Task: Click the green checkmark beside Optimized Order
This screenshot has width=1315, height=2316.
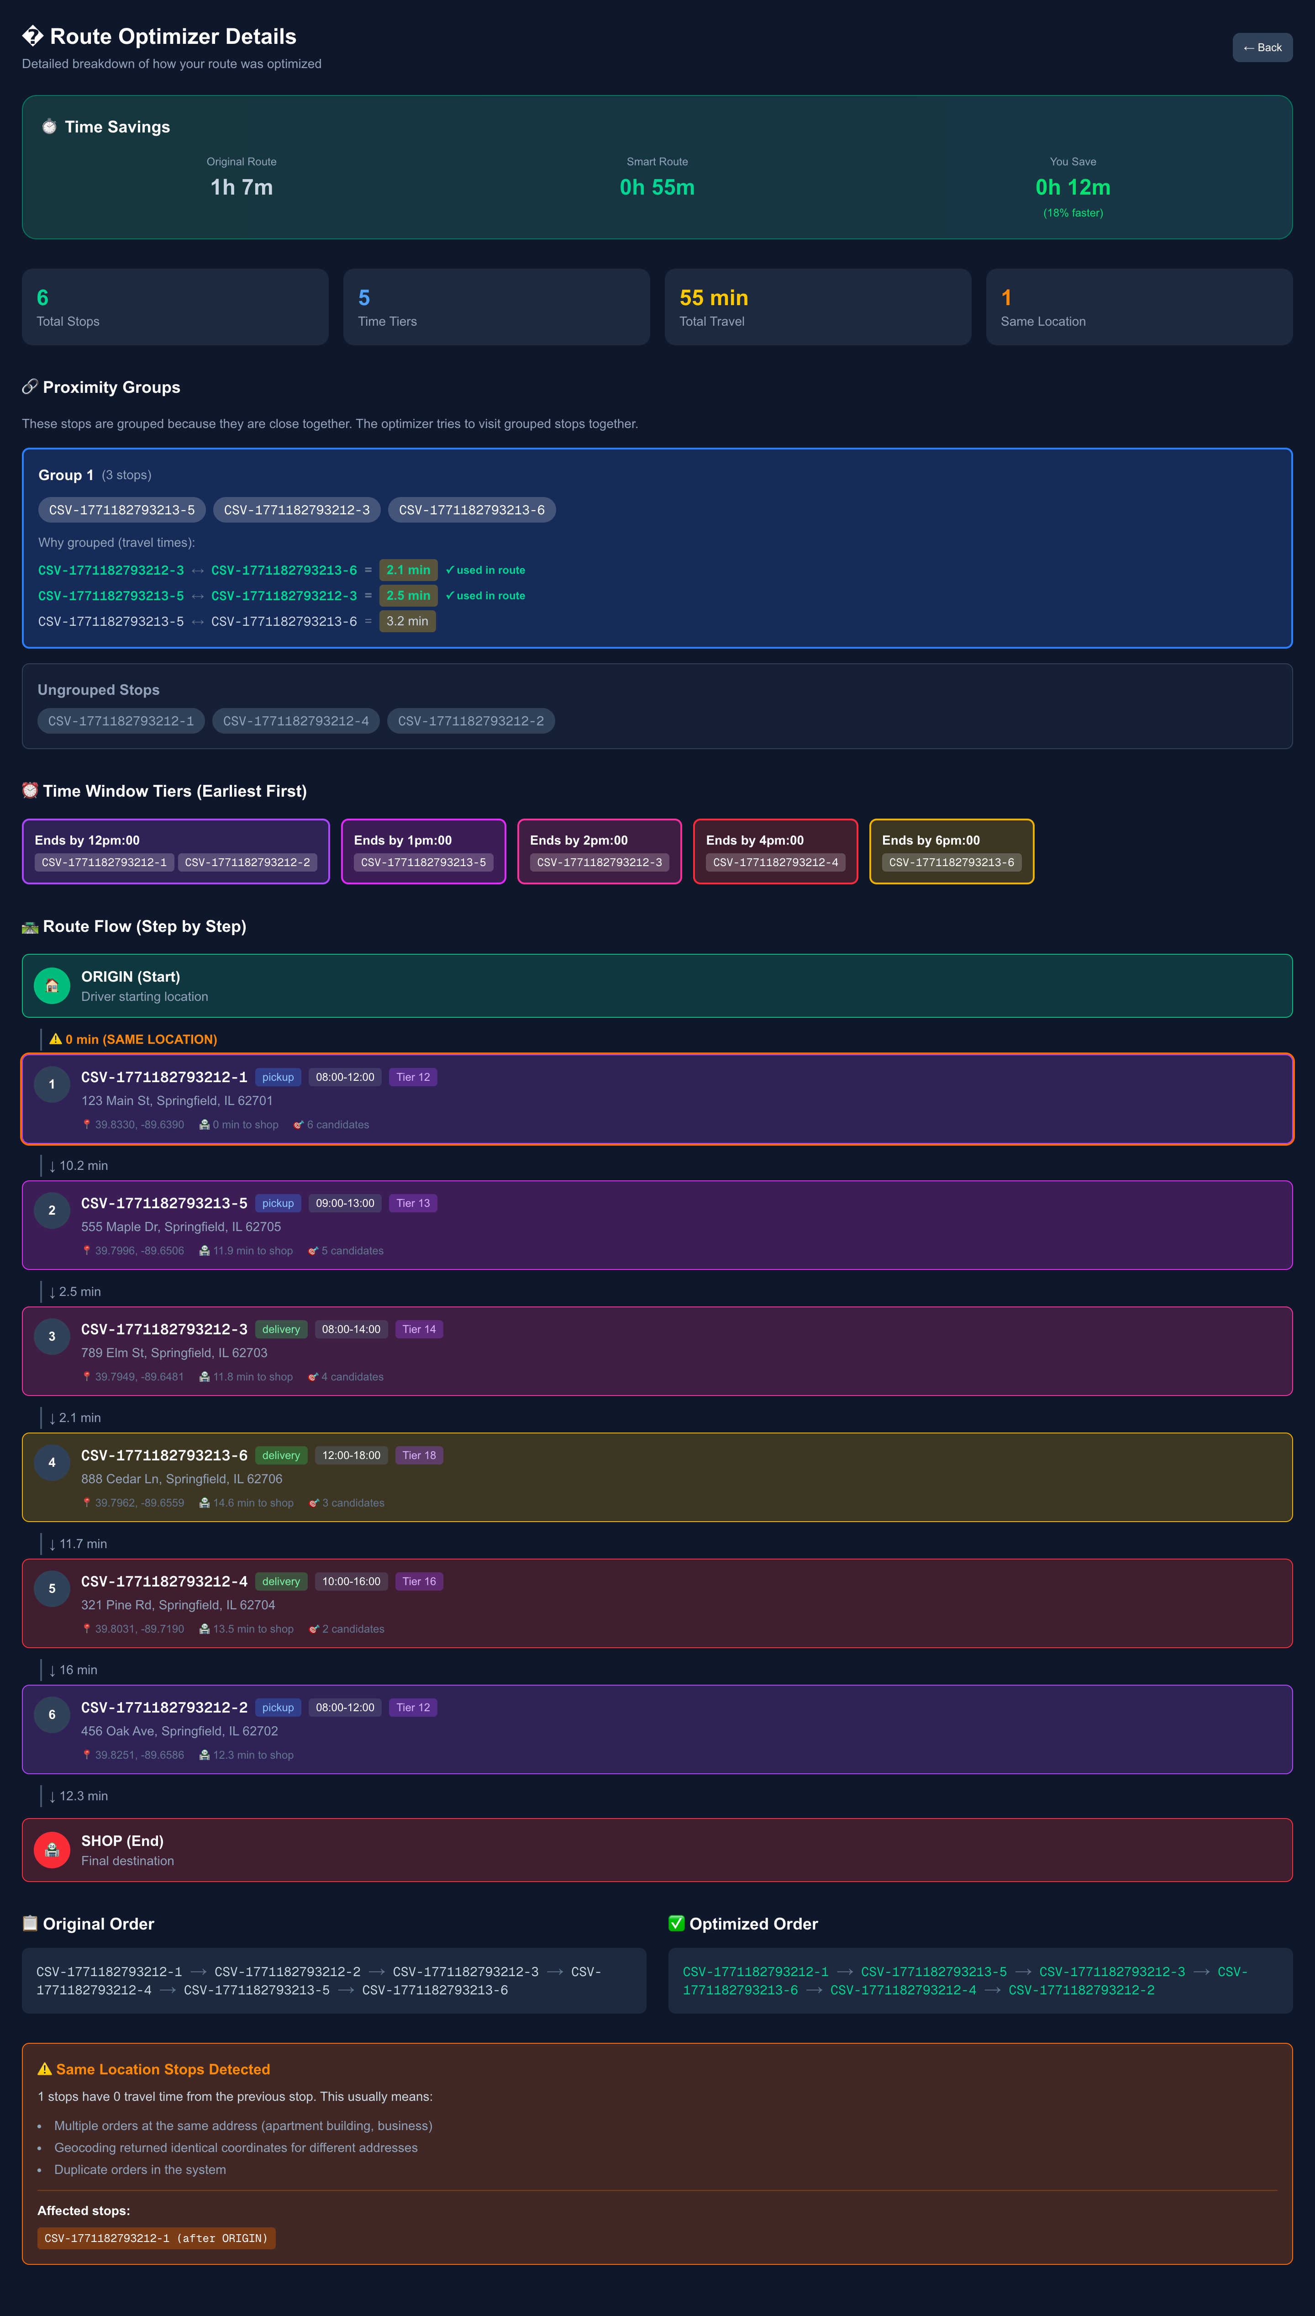Action: point(677,1923)
